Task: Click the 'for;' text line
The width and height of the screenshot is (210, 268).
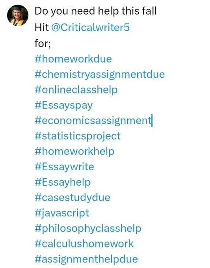Action: [43, 43]
